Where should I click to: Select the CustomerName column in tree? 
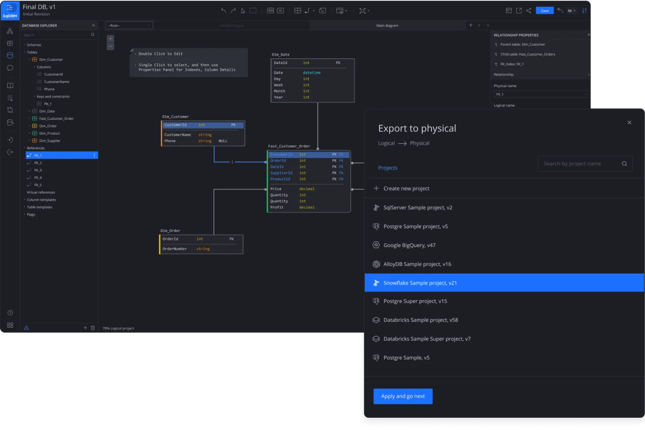pos(57,82)
